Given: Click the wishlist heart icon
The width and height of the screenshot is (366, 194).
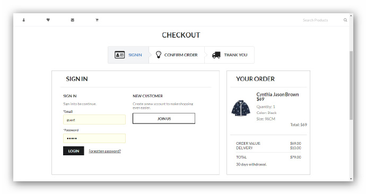Looking at the screenshot, I should (x=48, y=20).
